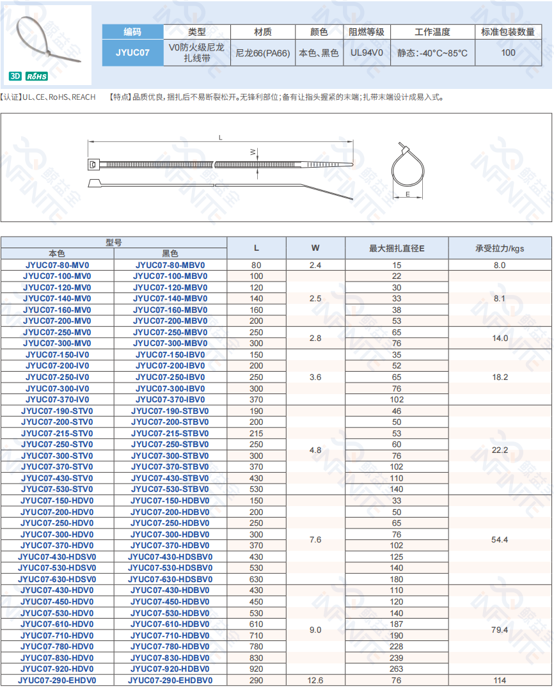Click the 阻燃等级 header cell
This screenshot has width=554, height=689.
coord(367,32)
